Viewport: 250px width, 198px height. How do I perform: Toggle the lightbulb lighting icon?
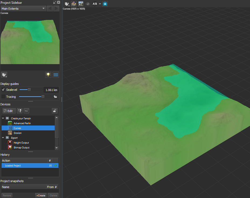pyautogui.click(x=48, y=75)
